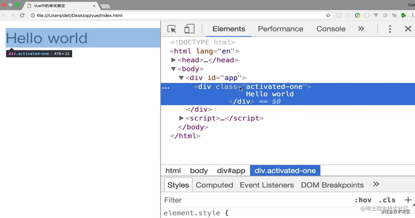Viewport: 415px width, 218px height.
Task: Close the DevTools panel
Action: coord(408,29)
